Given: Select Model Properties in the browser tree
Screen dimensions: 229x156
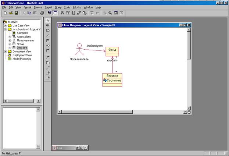Looking at the screenshot, I should 22,59.
